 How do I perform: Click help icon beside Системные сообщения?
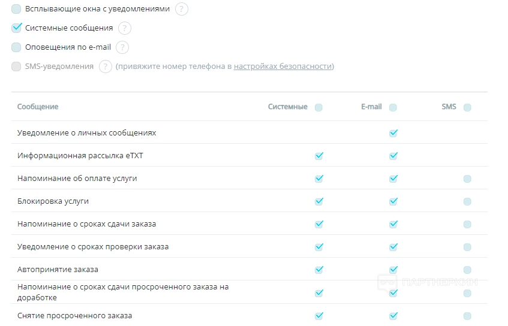pos(124,28)
